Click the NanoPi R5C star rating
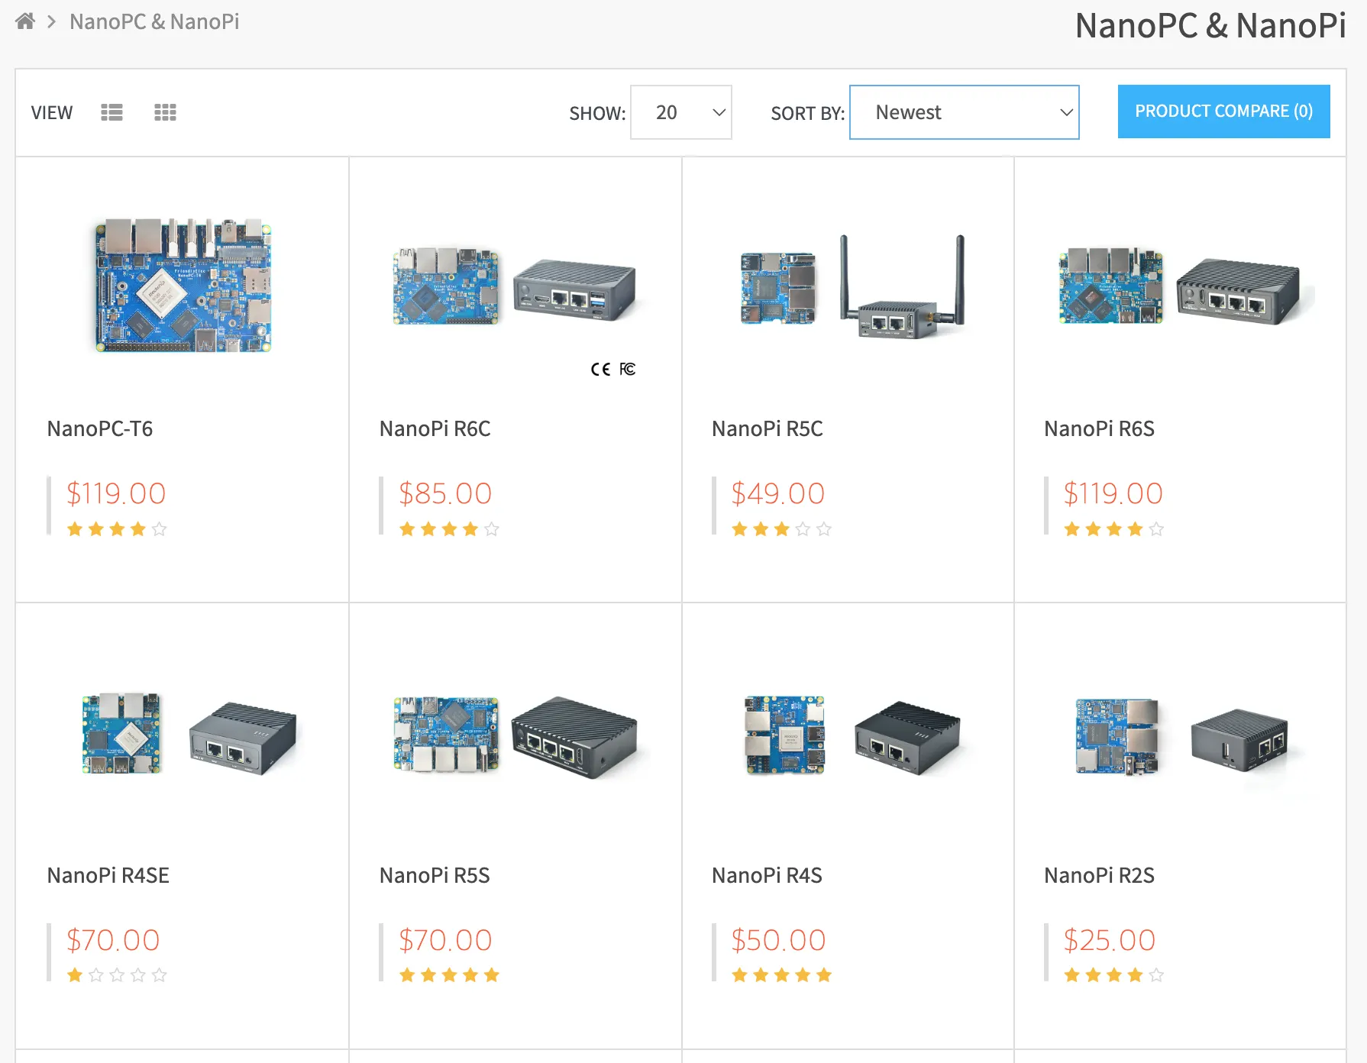This screenshot has height=1063, width=1367. pos(781,529)
